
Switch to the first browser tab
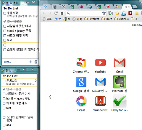tap(46, 7)
